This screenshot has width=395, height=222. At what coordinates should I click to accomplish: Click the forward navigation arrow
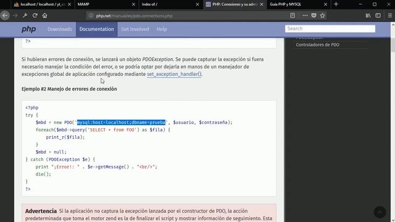tap(15, 15)
